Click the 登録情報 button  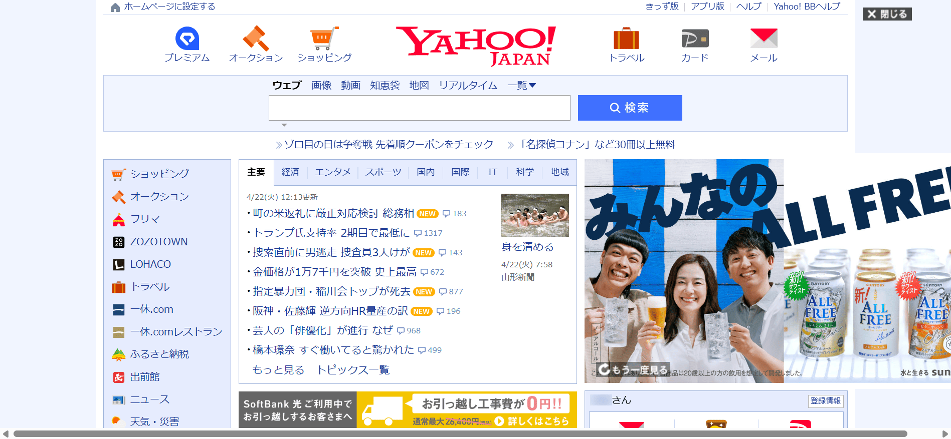[826, 401]
